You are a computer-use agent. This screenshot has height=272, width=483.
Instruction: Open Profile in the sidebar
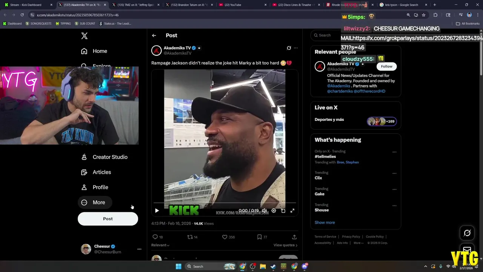point(95,187)
